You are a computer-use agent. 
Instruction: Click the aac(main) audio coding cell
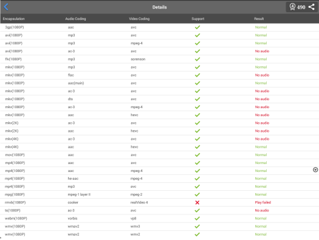(x=76, y=83)
